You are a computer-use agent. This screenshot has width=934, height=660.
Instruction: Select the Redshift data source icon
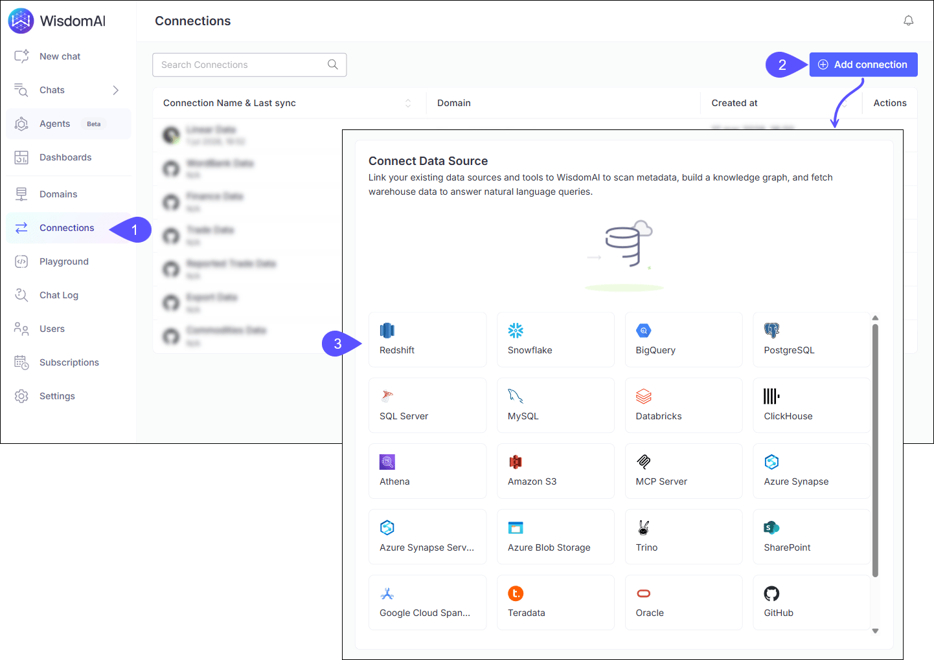pos(387,331)
